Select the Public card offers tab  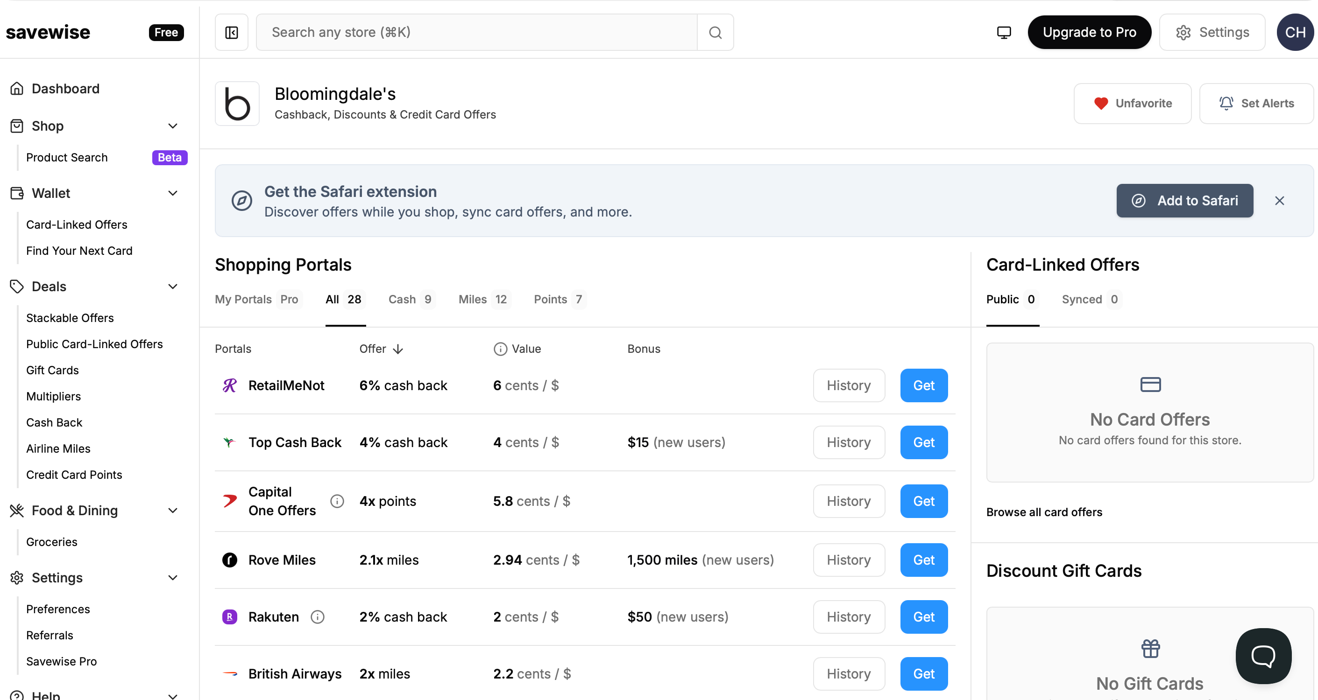tap(1013, 299)
